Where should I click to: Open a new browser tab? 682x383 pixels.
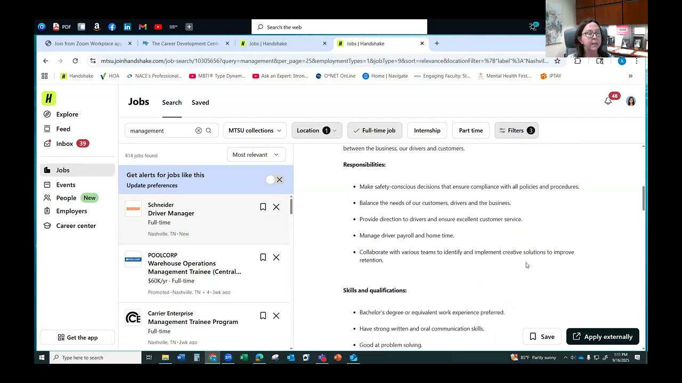point(437,44)
